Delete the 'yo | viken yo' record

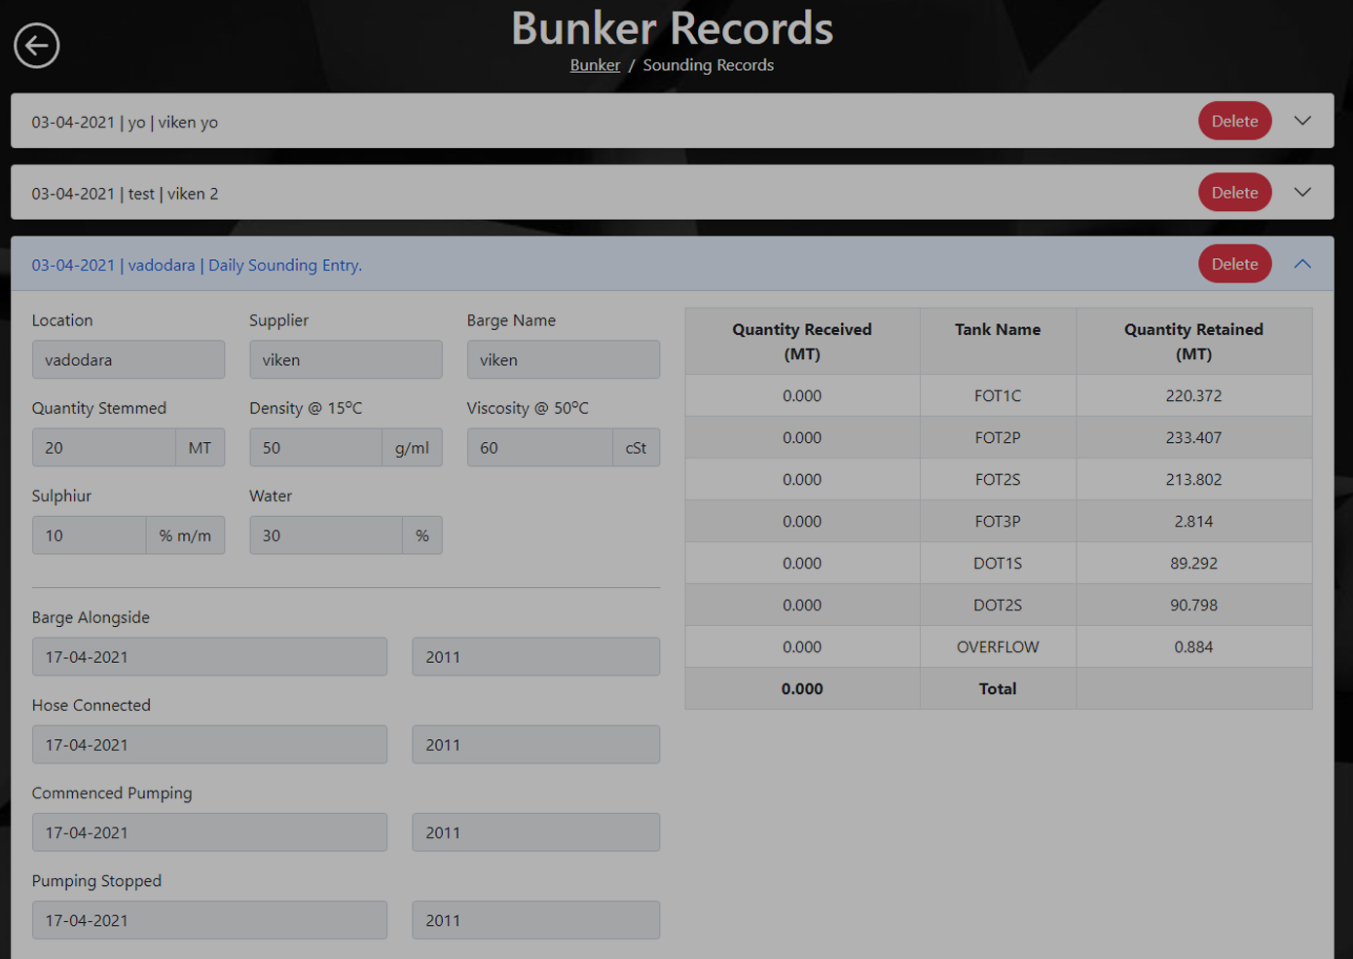pos(1234,122)
